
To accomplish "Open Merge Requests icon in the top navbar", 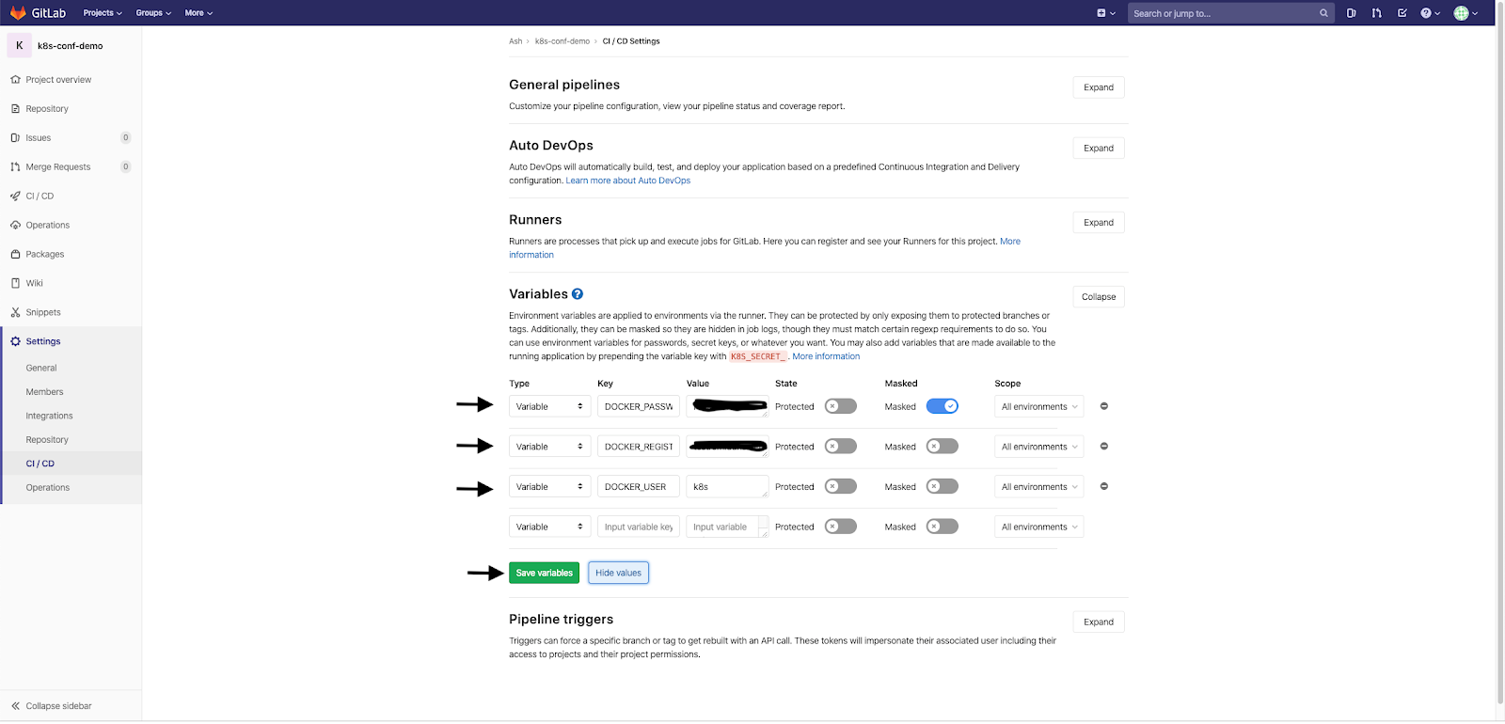I will pos(1376,13).
